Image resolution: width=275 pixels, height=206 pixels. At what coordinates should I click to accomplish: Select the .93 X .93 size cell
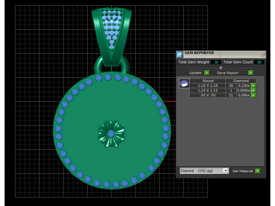click(x=207, y=95)
